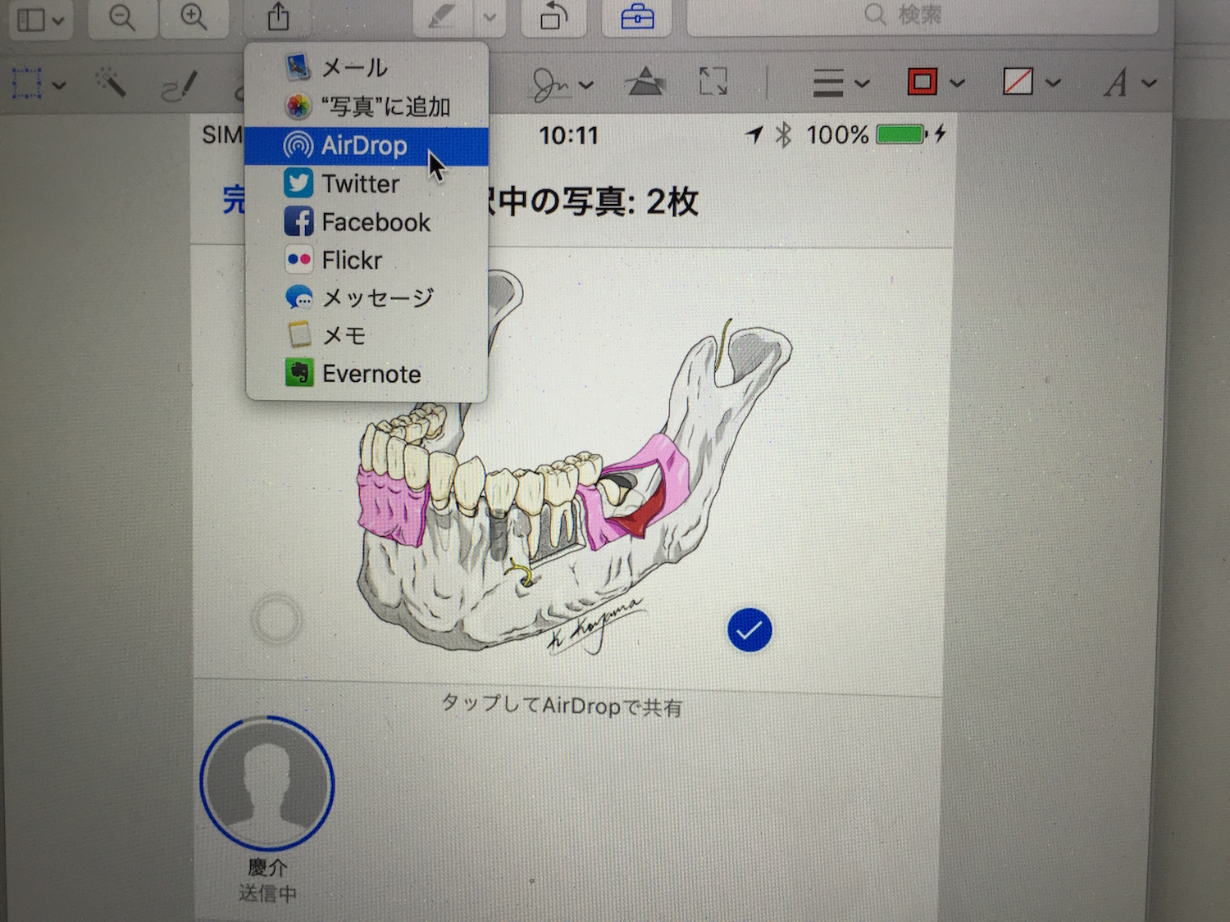Toggle the Markup toolbar toolbox button
Image resolution: width=1230 pixels, height=922 pixels.
(637, 17)
